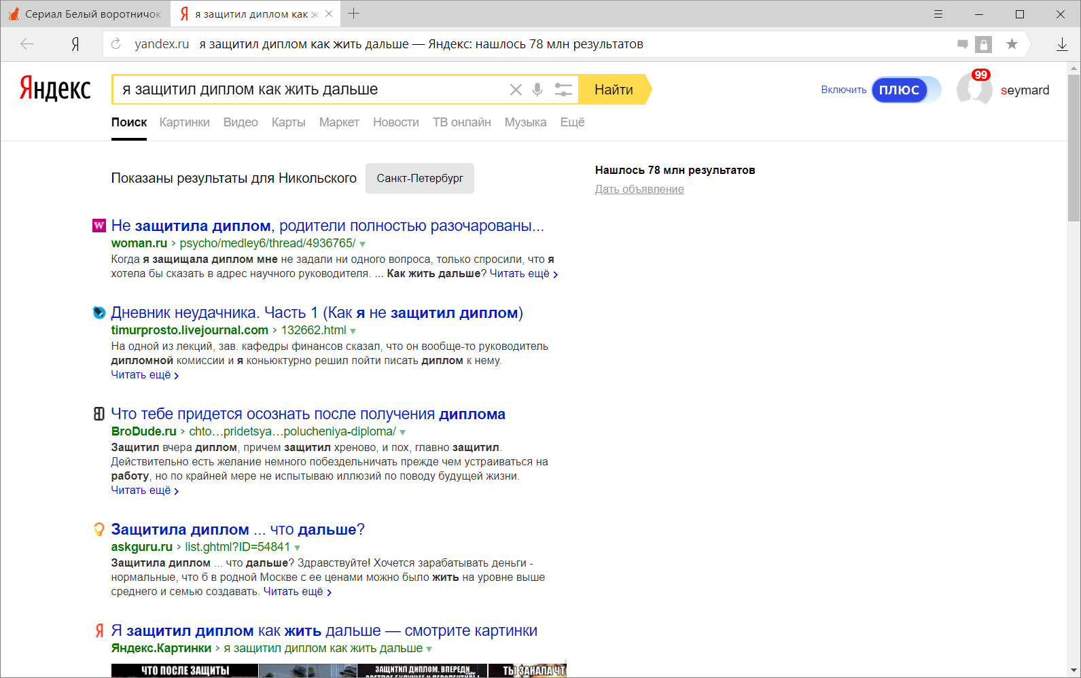1081x678 pixels.
Task: Go back using the browser back arrow
Action: coord(27,44)
